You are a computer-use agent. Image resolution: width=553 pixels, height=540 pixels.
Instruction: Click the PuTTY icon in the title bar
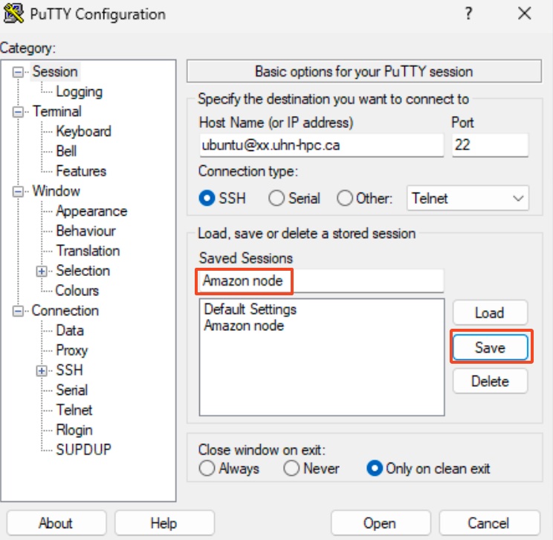click(x=13, y=13)
